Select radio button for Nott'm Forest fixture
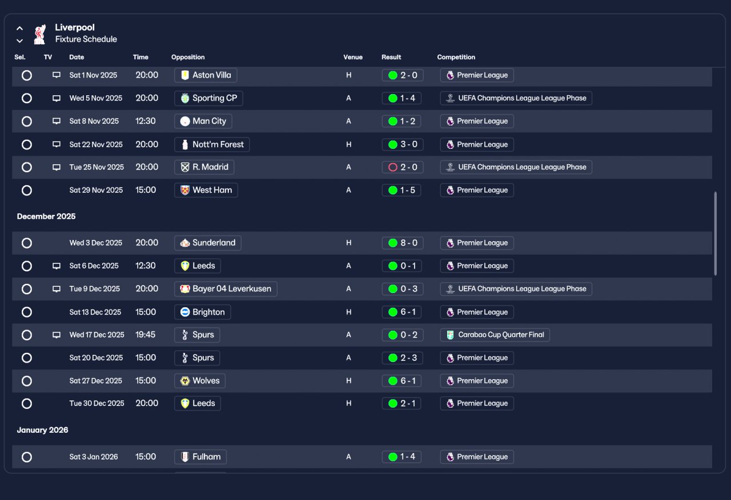731x500 pixels. (x=27, y=144)
